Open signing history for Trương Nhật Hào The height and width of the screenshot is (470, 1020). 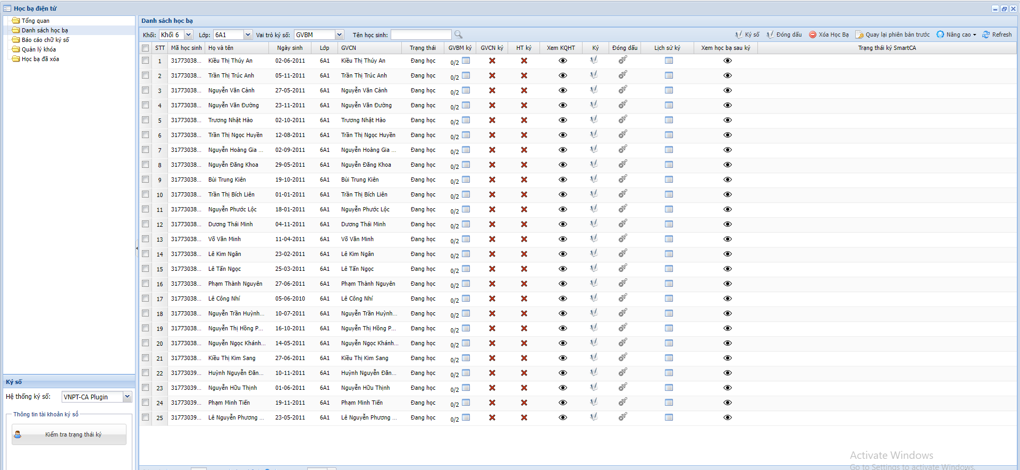[x=669, y=120]
